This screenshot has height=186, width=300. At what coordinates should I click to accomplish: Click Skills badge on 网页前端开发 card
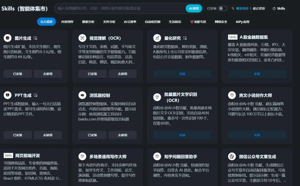tap(8, 156)
